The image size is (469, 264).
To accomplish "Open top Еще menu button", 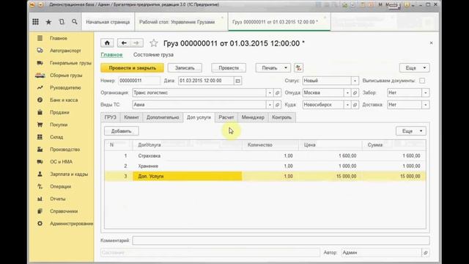I will tap(415, 68).
